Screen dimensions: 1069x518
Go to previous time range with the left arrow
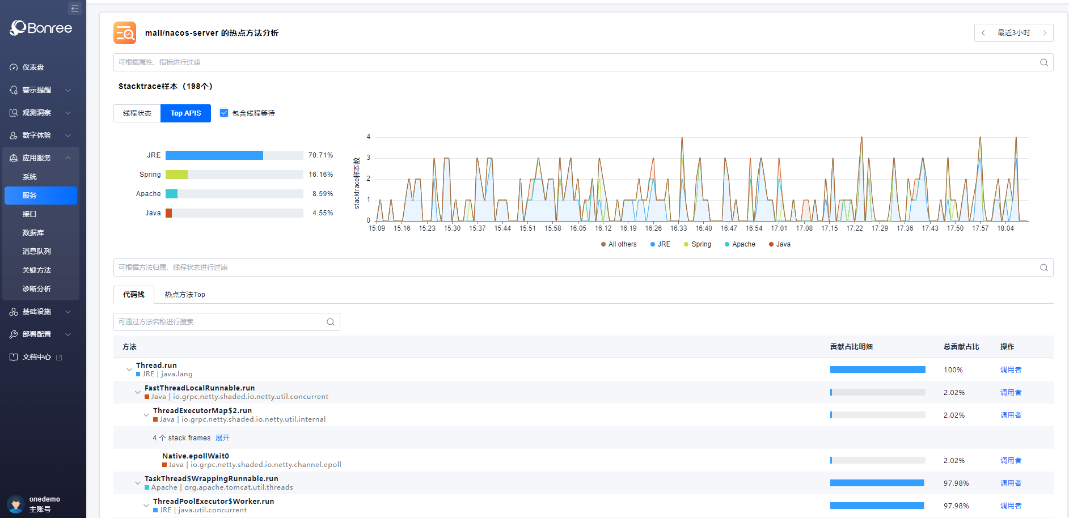pyautogui.click(x=983, y=33)
